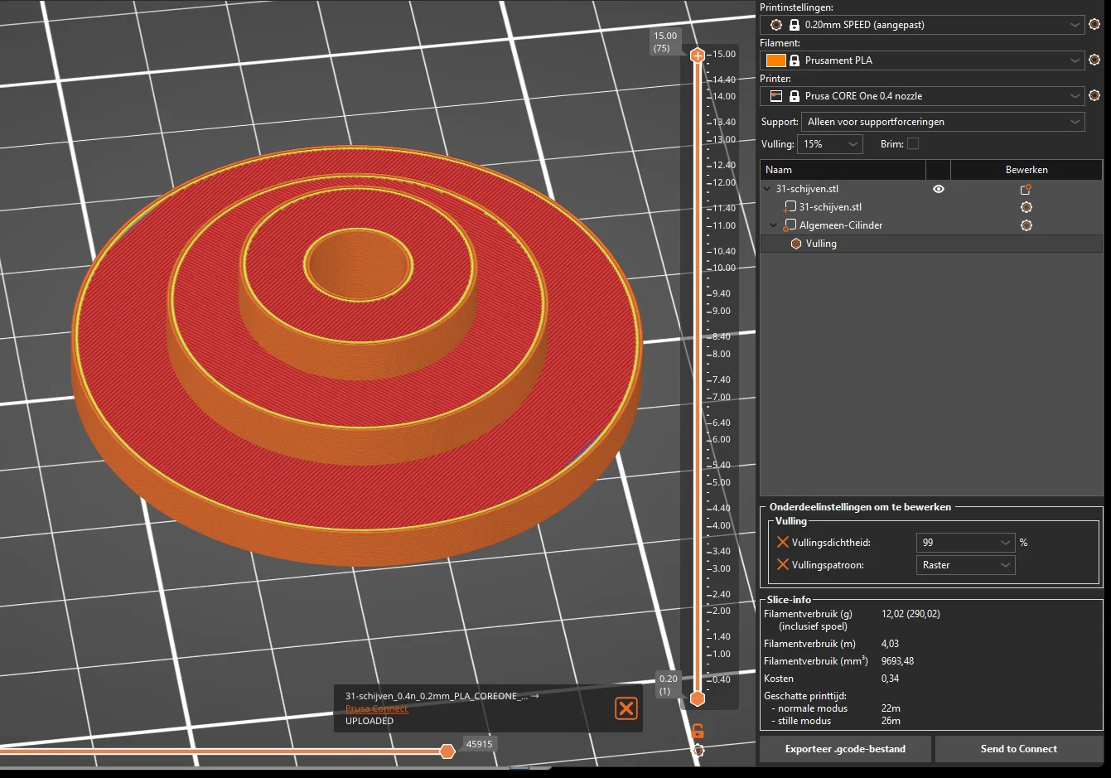
Task: Open the printer preset settings gear icon
Action: tap(1094, 96)
